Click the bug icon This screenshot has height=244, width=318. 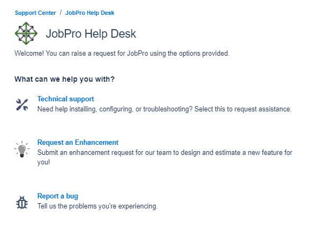pyautogui.click(x=22, y=202)
